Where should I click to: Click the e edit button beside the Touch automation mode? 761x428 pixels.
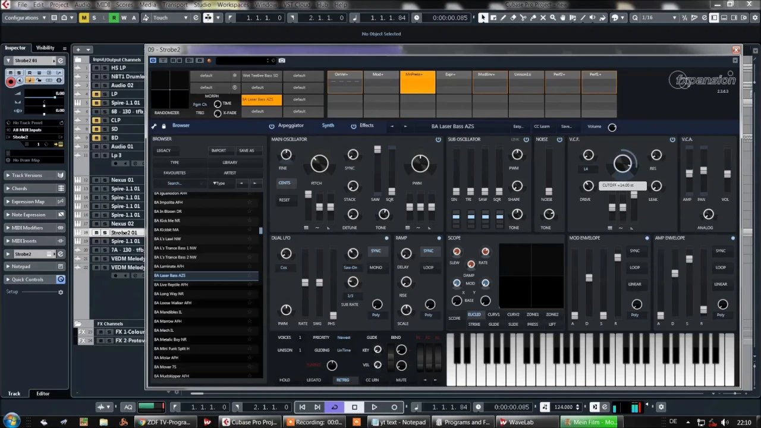(x=196, y=18)
